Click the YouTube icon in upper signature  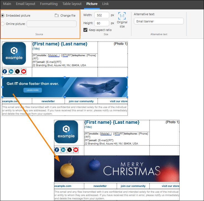point(24,71)
